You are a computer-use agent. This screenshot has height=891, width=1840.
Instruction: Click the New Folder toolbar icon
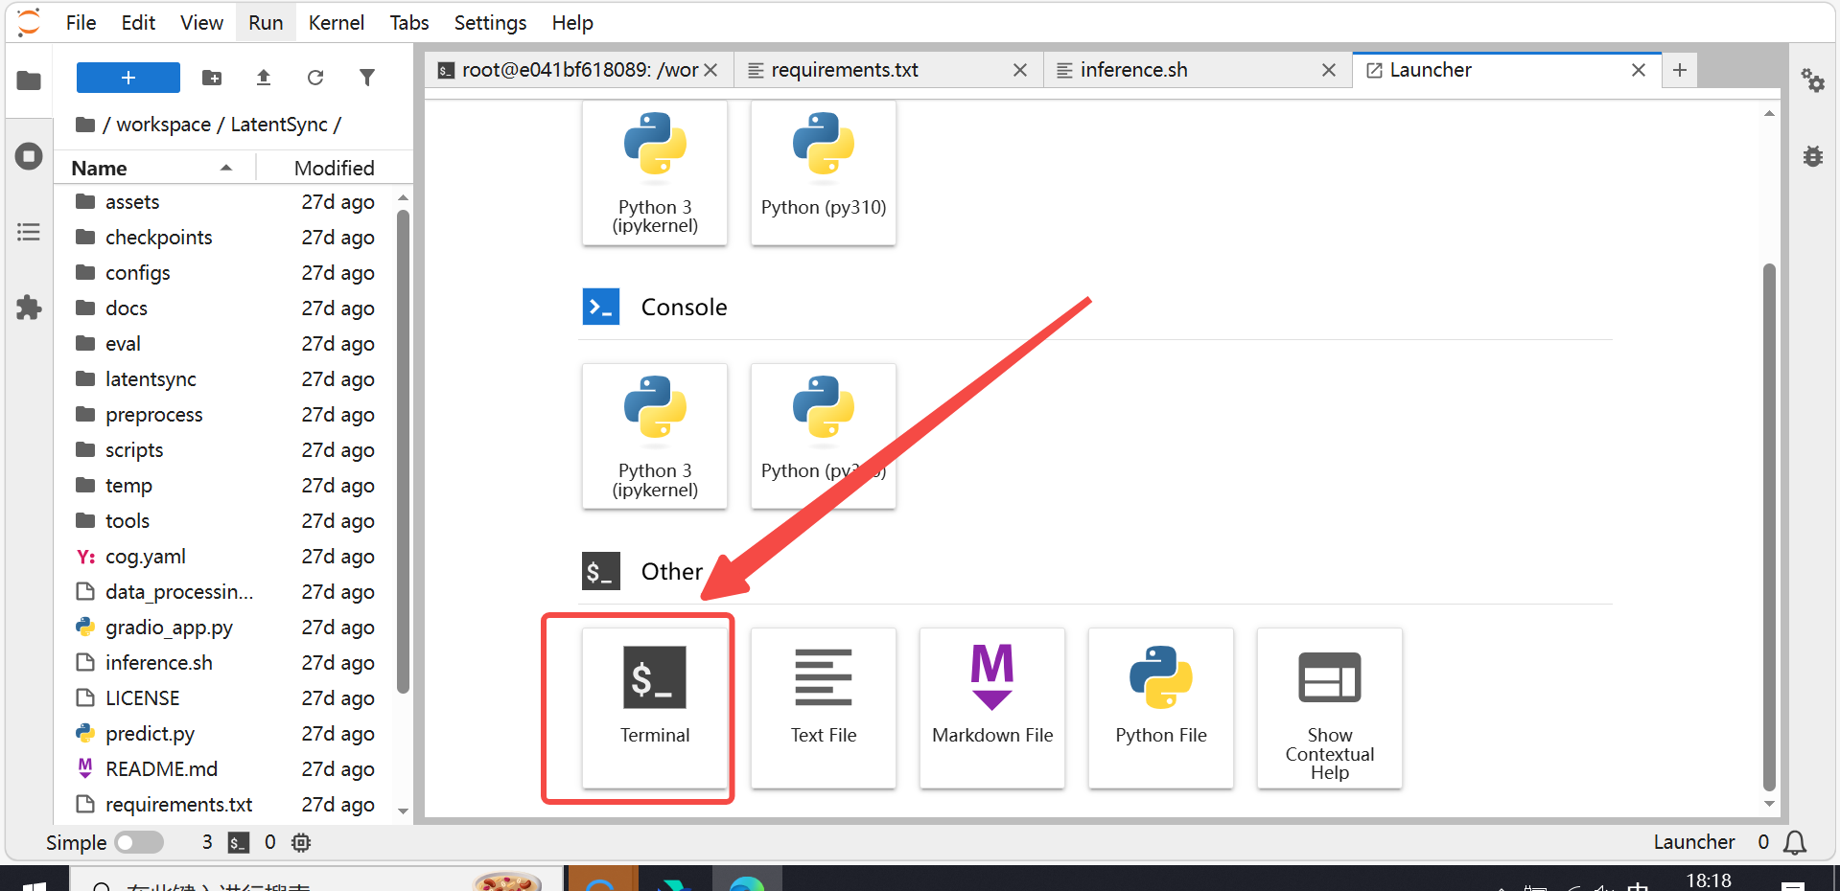(212, 78)
